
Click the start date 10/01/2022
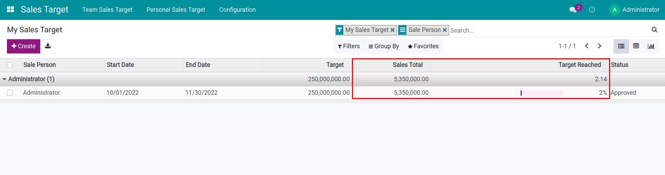coord(123,93)
